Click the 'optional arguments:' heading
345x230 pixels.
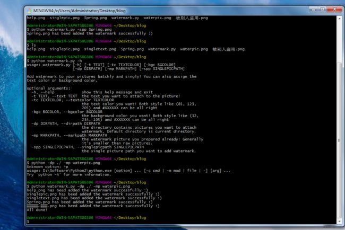click(x=48, y=89)
